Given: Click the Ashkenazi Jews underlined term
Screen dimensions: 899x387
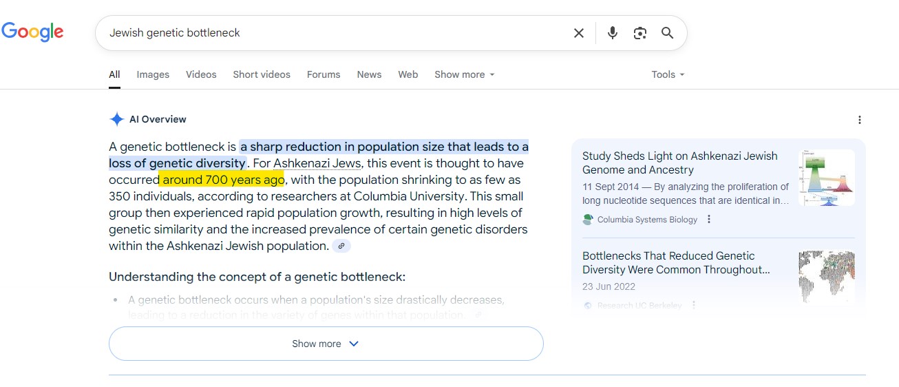Looking at the screenshot, I should coord(319,163).
